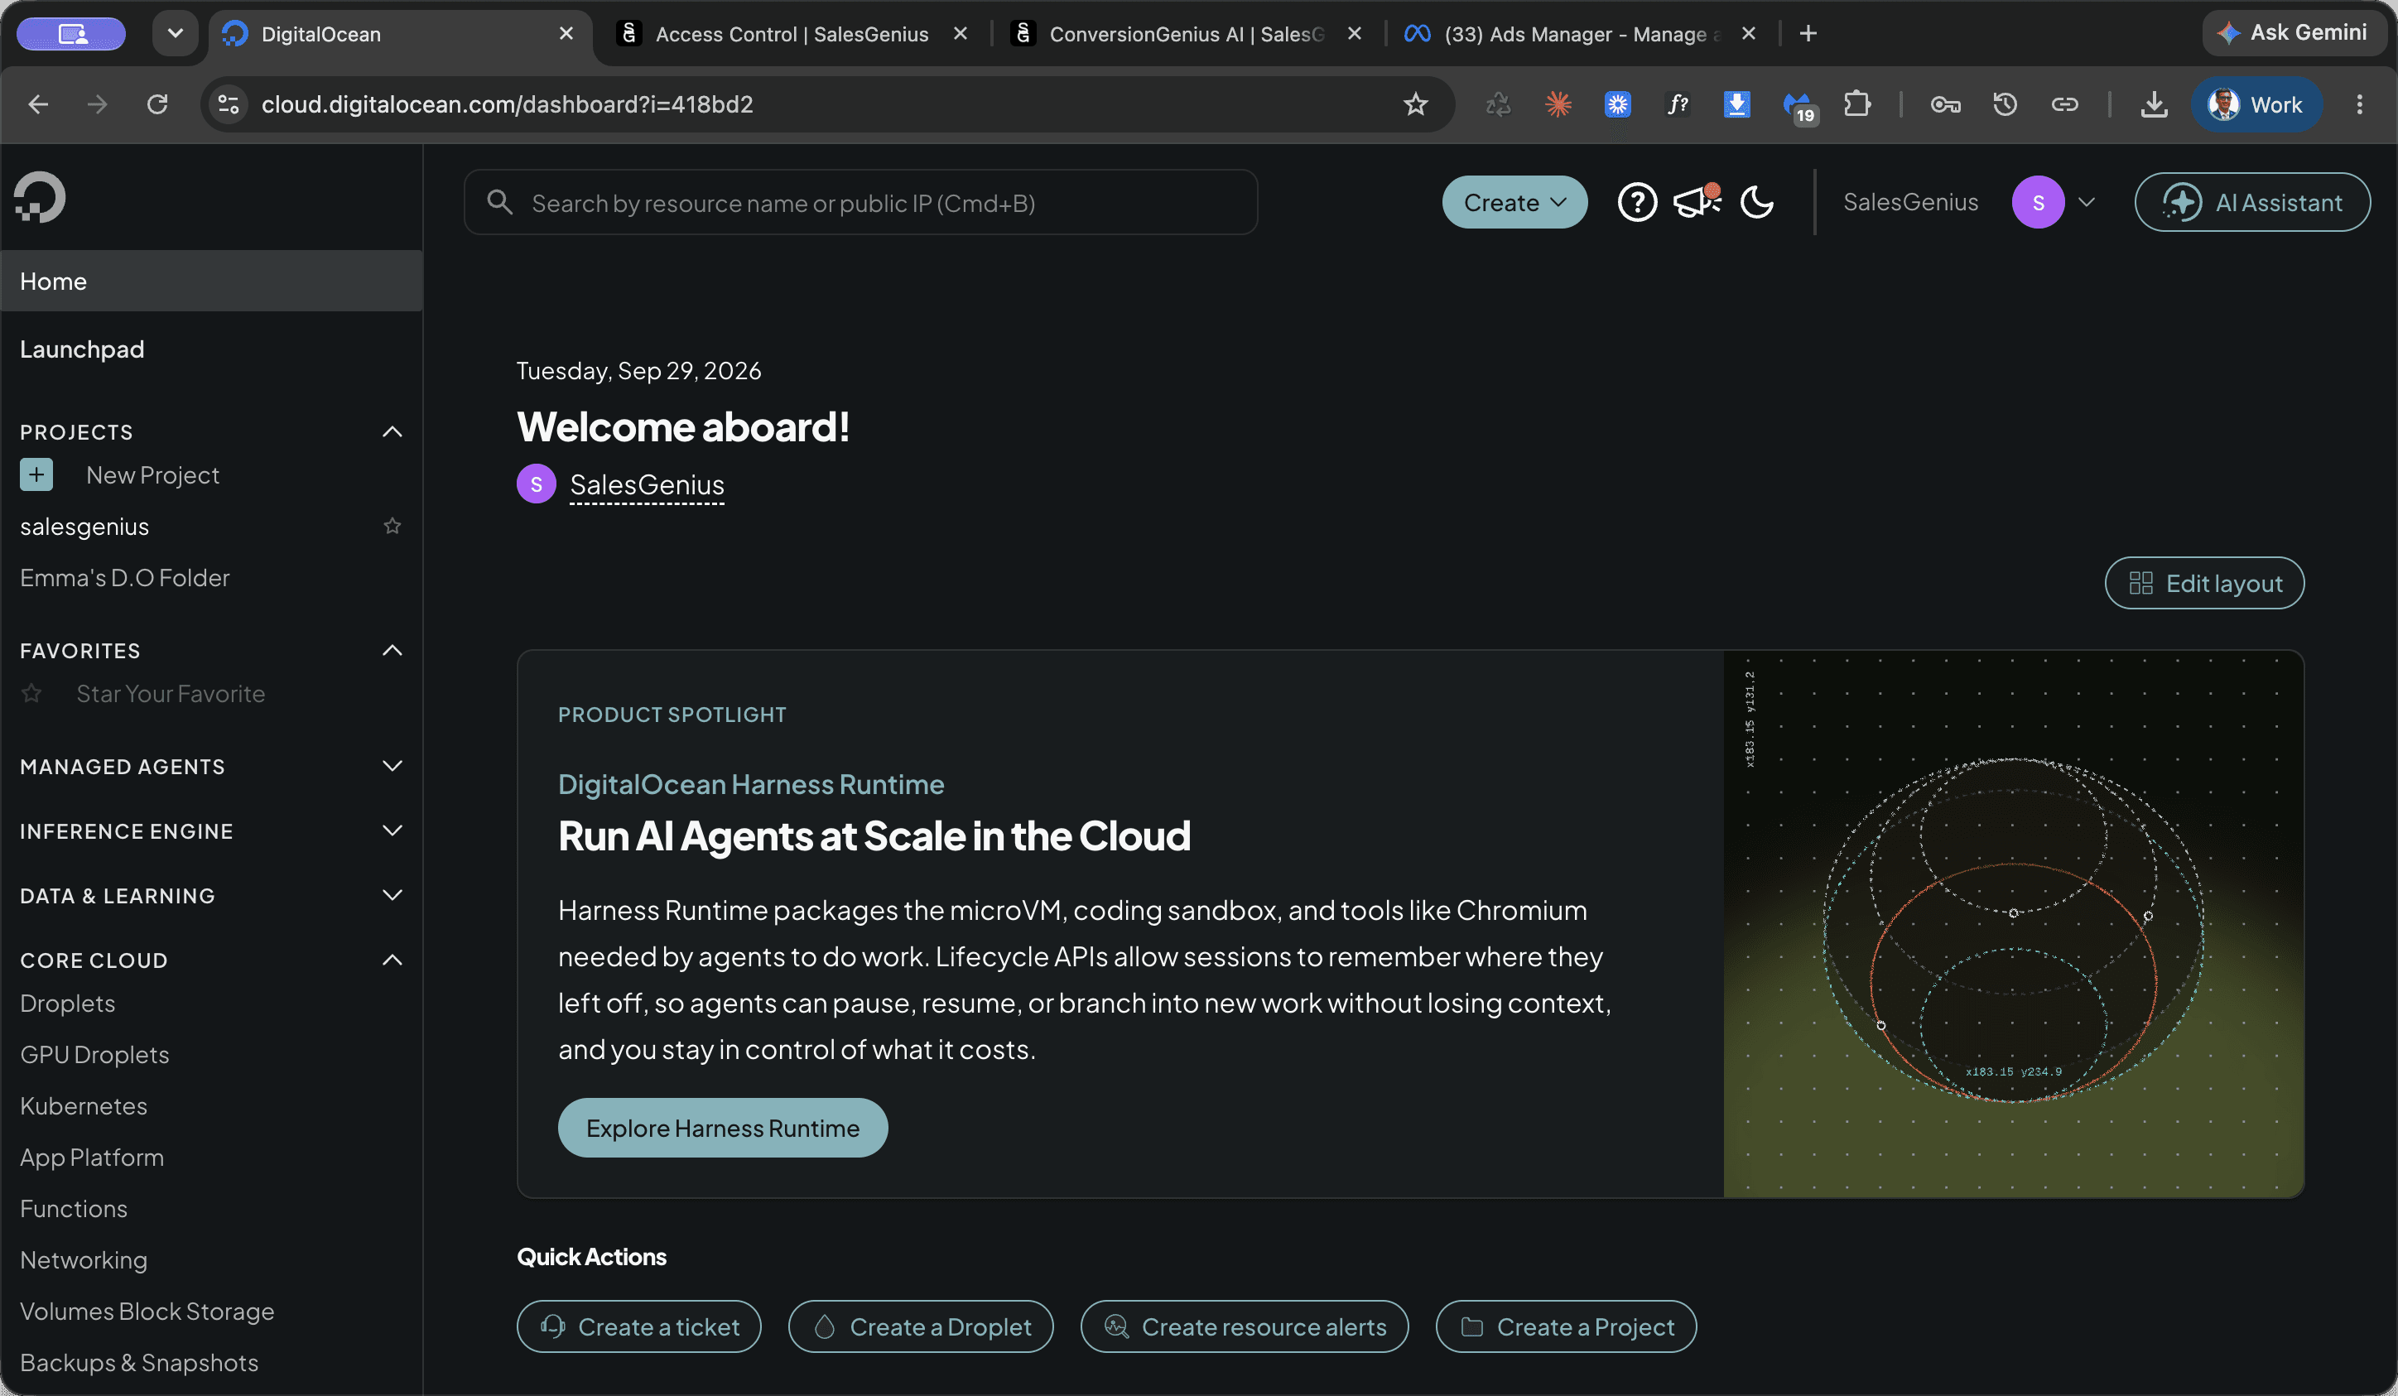Open site information icon in address bar
Viewport: 2398px width, 1396px height.
point(228,103)
